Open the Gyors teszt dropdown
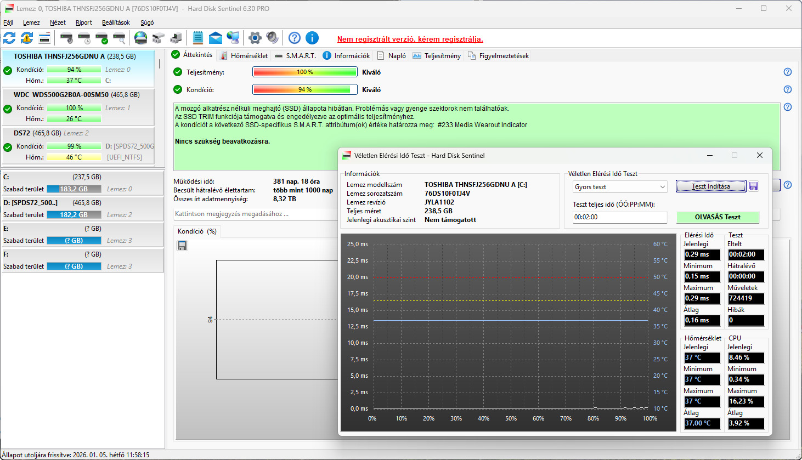802x460 pixels. (x=620, y=187)
